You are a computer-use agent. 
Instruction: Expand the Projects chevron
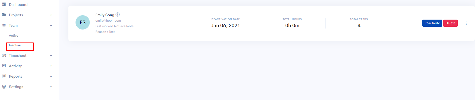pyautogui.click(x=51, y=15)
